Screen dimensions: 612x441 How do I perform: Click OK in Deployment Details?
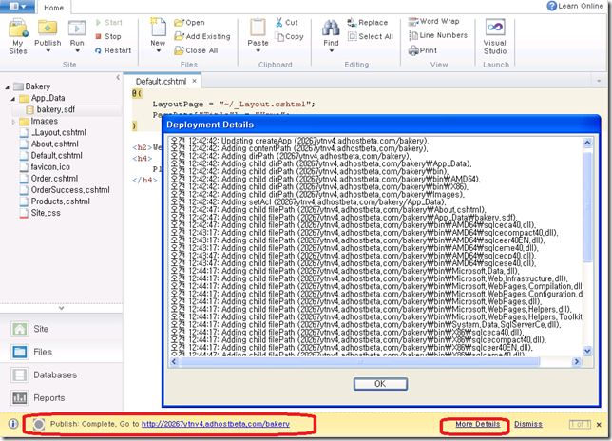click(x=380, y=384)
